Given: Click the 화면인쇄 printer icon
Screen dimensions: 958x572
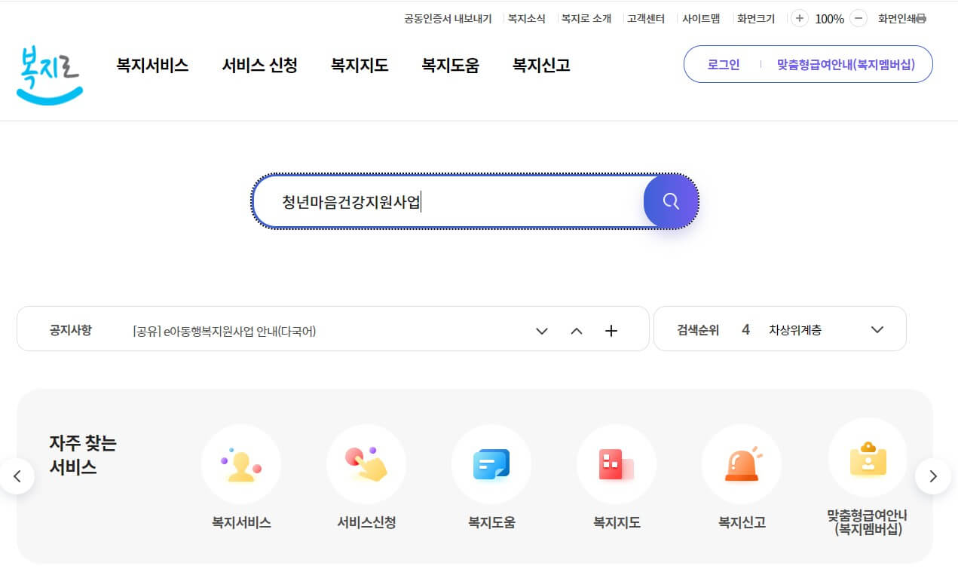Looking at the screenshot, I should 923,18.
